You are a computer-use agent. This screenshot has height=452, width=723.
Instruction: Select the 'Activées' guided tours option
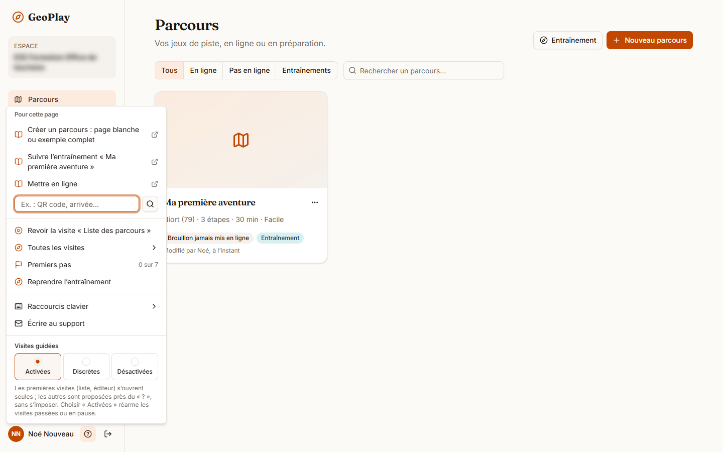point(38,367)
